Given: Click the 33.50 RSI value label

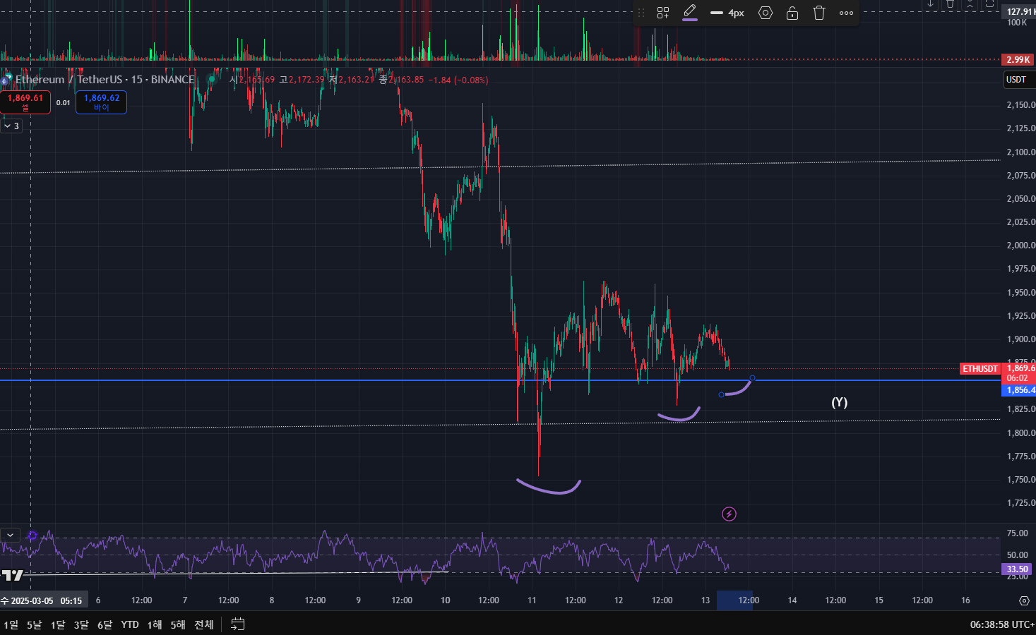Looking at the screenshot, I should pyautogui.click(x=1017, y=569).
